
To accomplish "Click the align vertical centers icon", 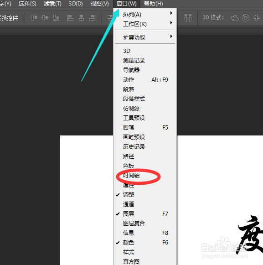I will (x=45, y=18).
